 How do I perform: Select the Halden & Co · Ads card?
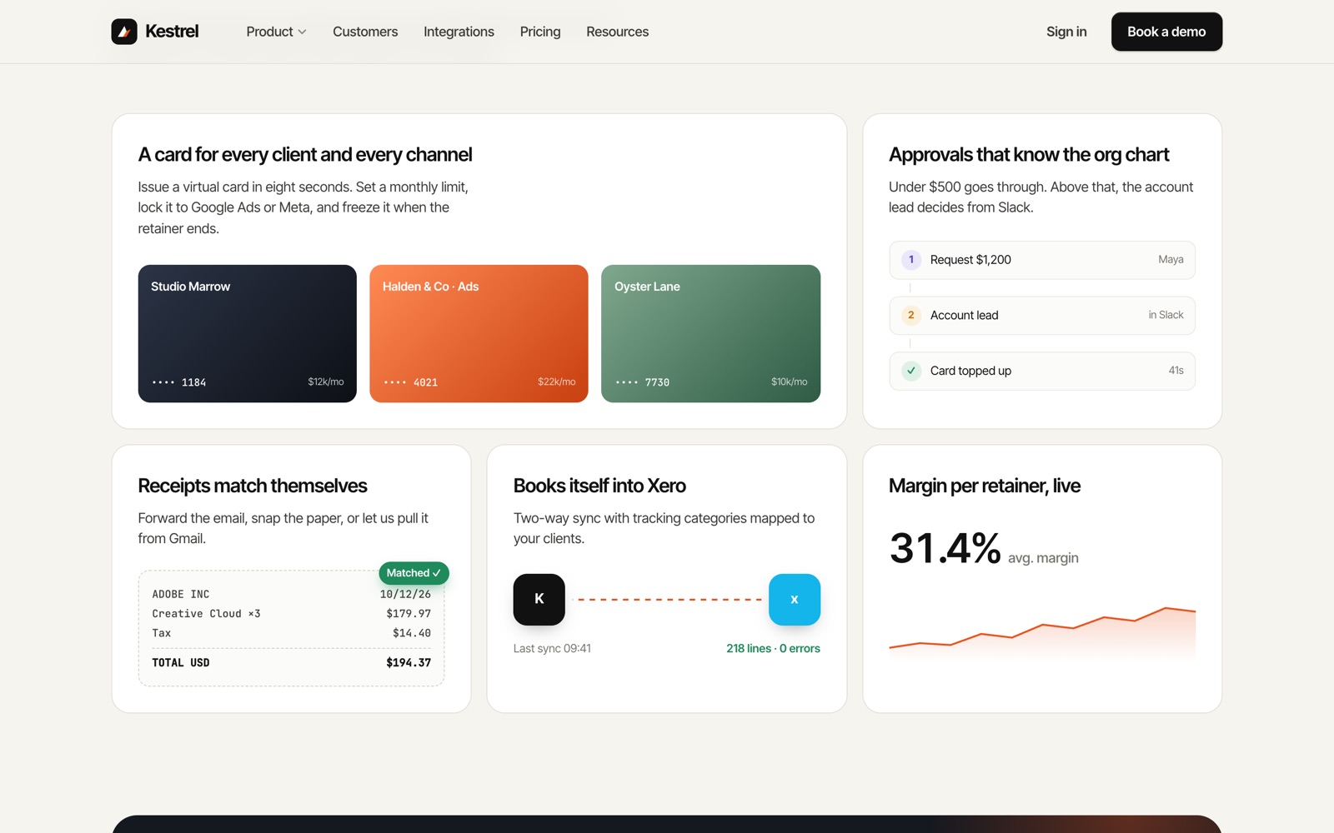[479, 333]
